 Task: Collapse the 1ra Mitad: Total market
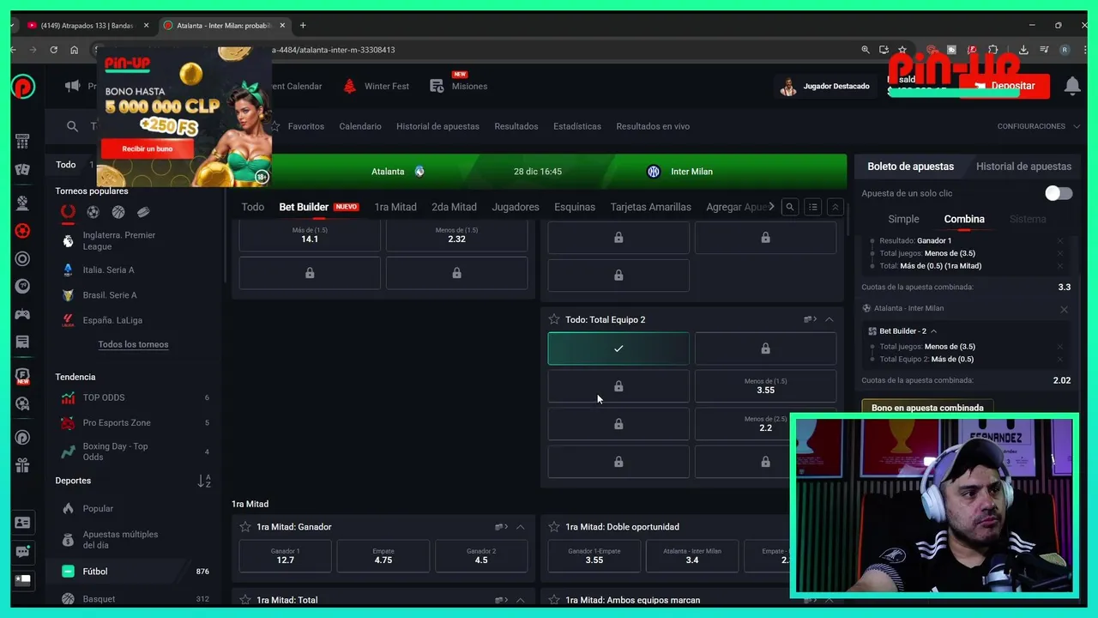point(521,600)
